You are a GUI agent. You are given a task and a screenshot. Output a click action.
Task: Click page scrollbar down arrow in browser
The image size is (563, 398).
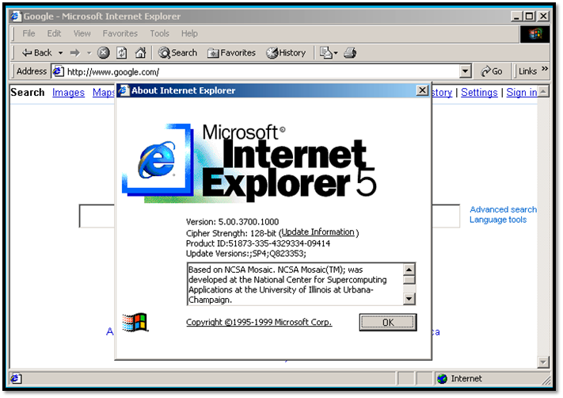point(543,362)
